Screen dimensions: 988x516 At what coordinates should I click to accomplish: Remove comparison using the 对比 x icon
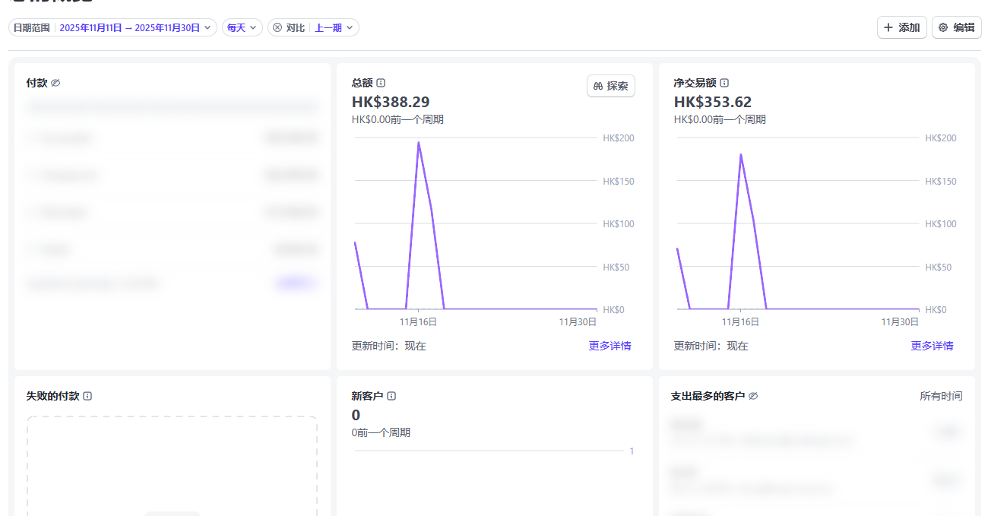coord(277,27)
